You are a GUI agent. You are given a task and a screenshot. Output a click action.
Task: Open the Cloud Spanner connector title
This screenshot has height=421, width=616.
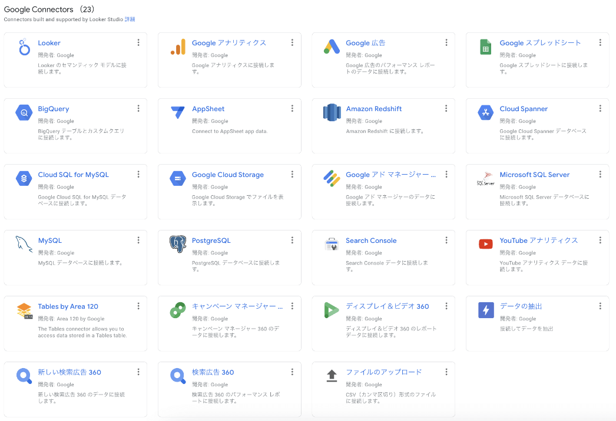point(524,109)
